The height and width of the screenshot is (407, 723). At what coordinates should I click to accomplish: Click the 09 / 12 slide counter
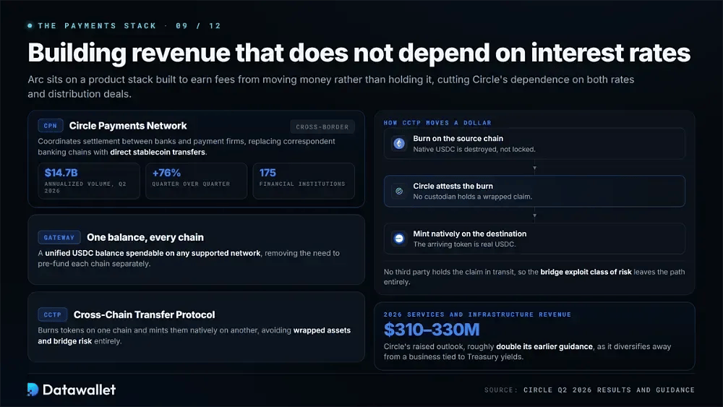(198, 26)
